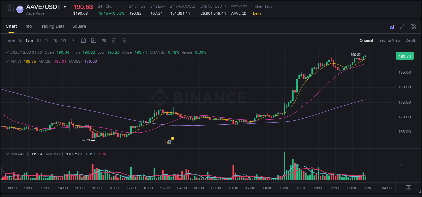Click the green 190.71 price label
This screenshot has height=197, width=422.
coord(404,56)
